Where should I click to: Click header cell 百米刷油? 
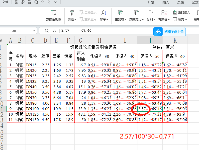(81, 56)
